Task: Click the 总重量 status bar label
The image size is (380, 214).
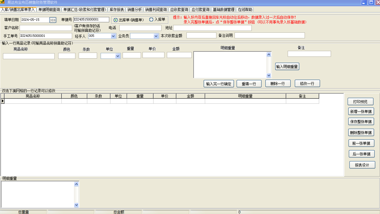Action: tap(23, 212)
